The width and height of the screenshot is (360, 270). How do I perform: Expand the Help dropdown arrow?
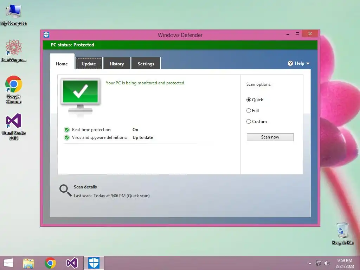point(308,63)
